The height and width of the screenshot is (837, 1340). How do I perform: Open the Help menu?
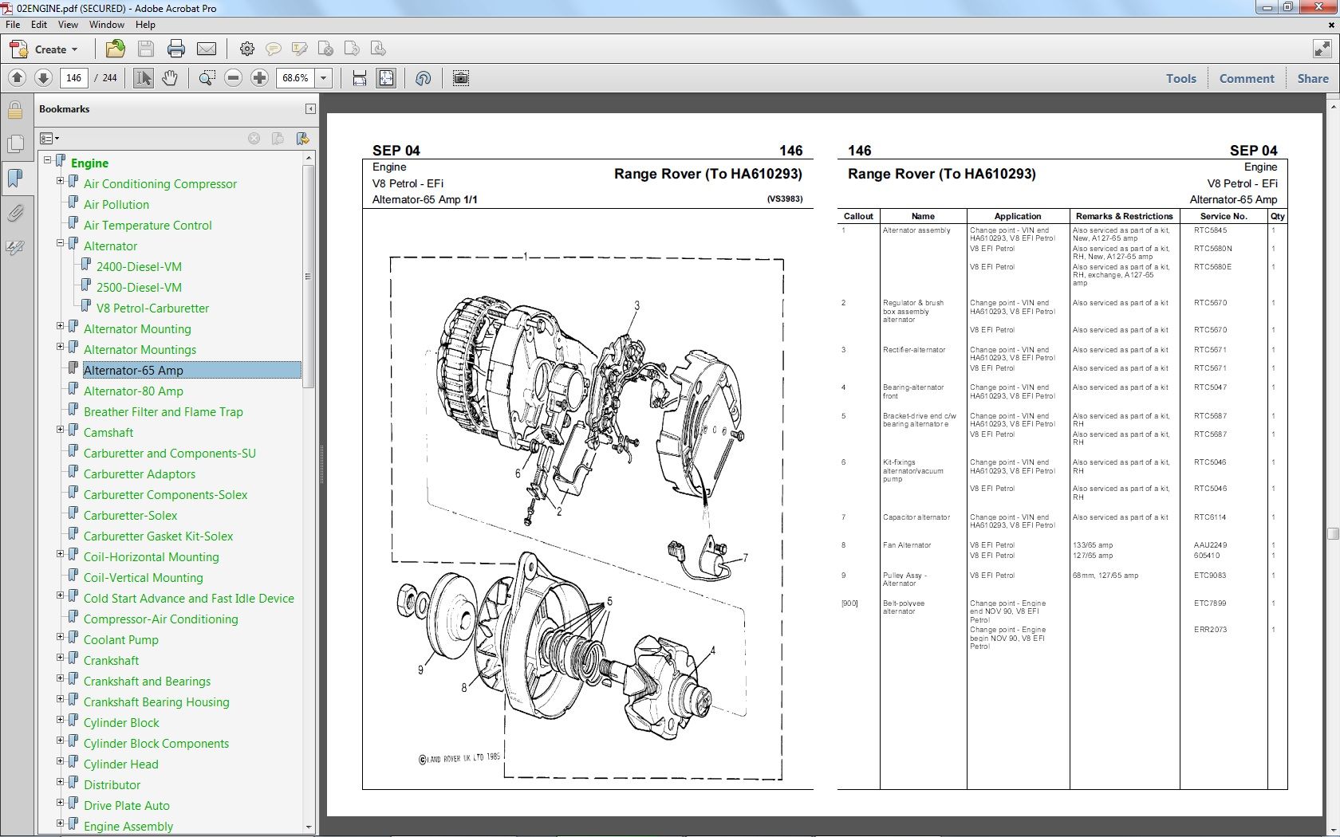pos(145,25)
